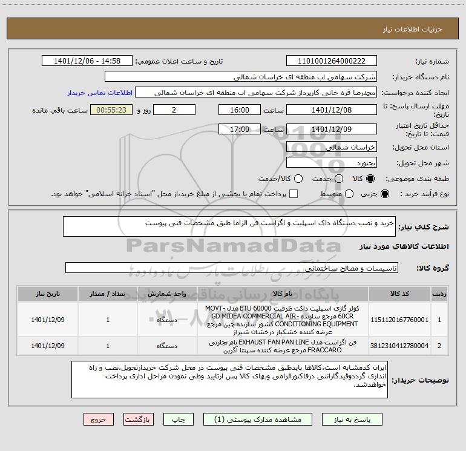Image resolution: width=466 pixels, height=451 pixels.
Task: Click the buyer notes text area
Action: pyautogui.click(x=229, y=380)
